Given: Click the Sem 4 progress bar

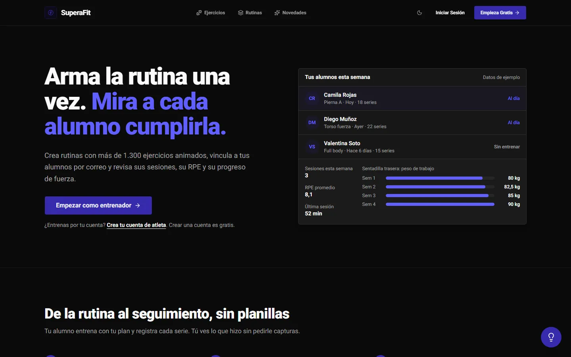Looking at the screenshot, I should [x=440, y=204].
